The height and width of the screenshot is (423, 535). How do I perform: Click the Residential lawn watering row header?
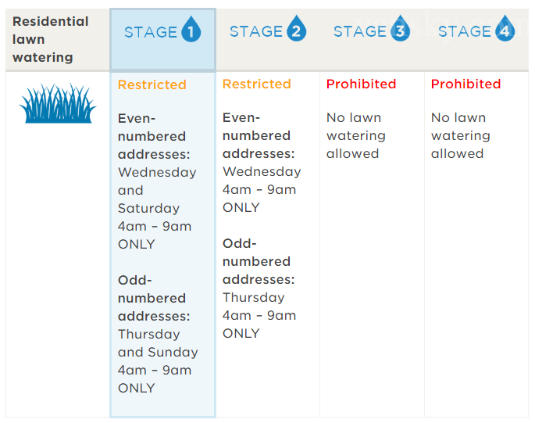(x=51, y=39)
